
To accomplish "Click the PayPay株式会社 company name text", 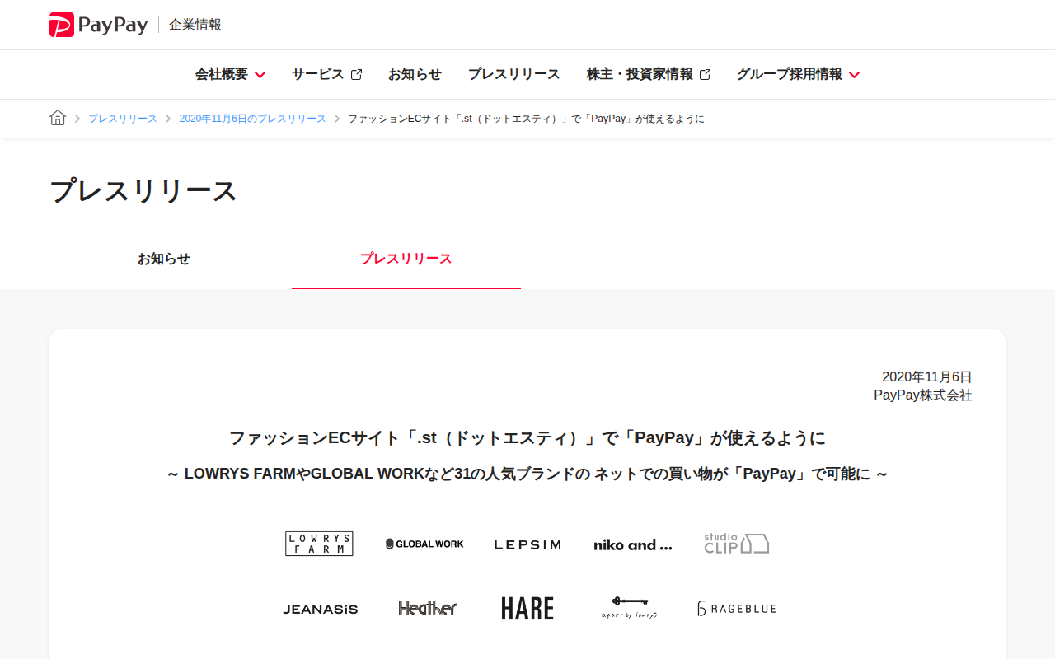I will click(x=923, y=395).
